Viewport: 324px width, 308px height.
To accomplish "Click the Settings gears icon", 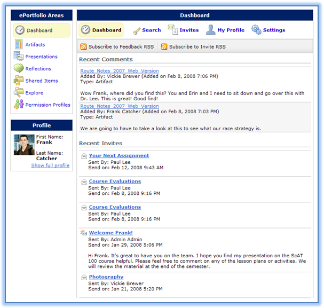I will [x=256, y=30].
